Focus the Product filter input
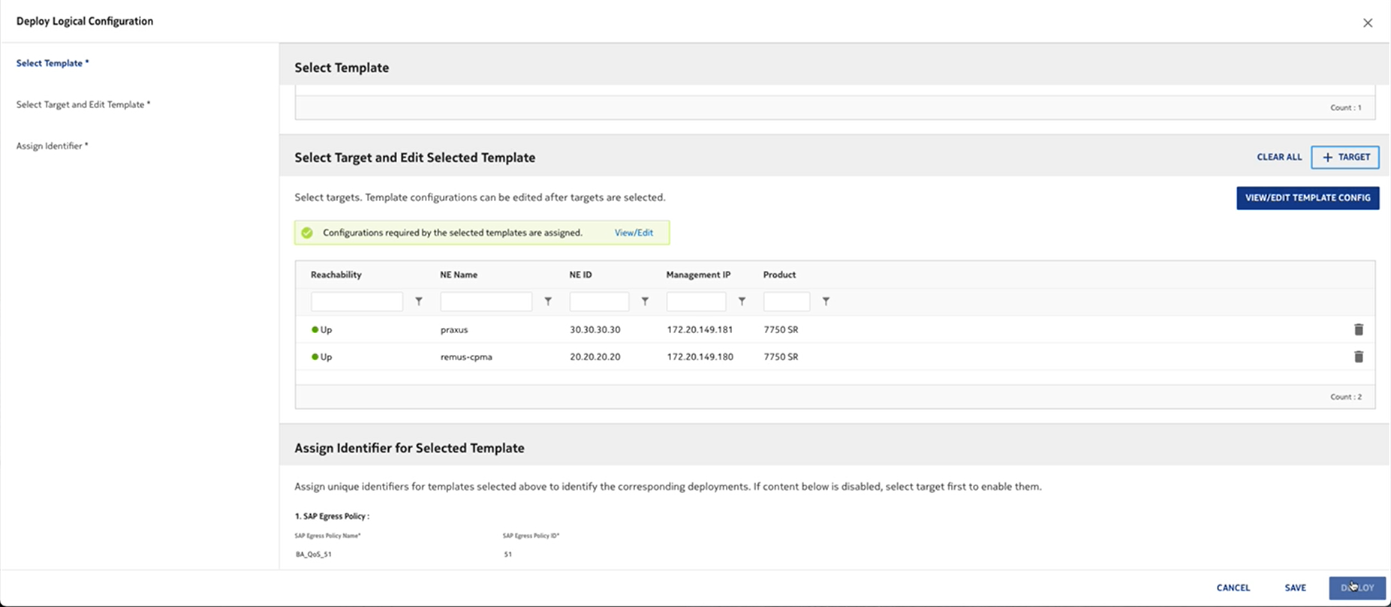This screenshot has height=607, width=1391. (x=786, y=302)
